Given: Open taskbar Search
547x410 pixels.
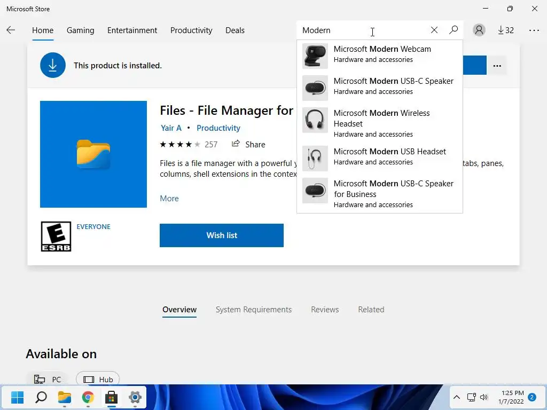Looking at the screenshot, I should (x=41, y=397).
